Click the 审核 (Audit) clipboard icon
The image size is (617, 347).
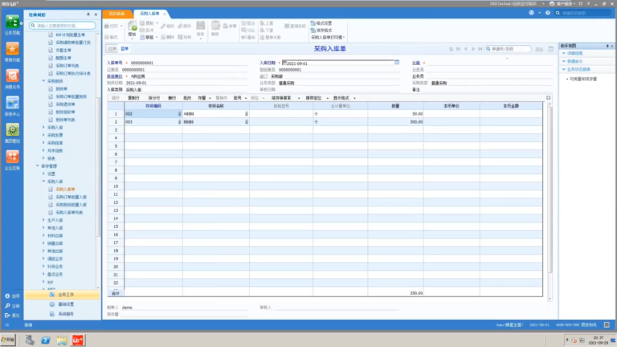pyautogui.click(x=215, y=26)
